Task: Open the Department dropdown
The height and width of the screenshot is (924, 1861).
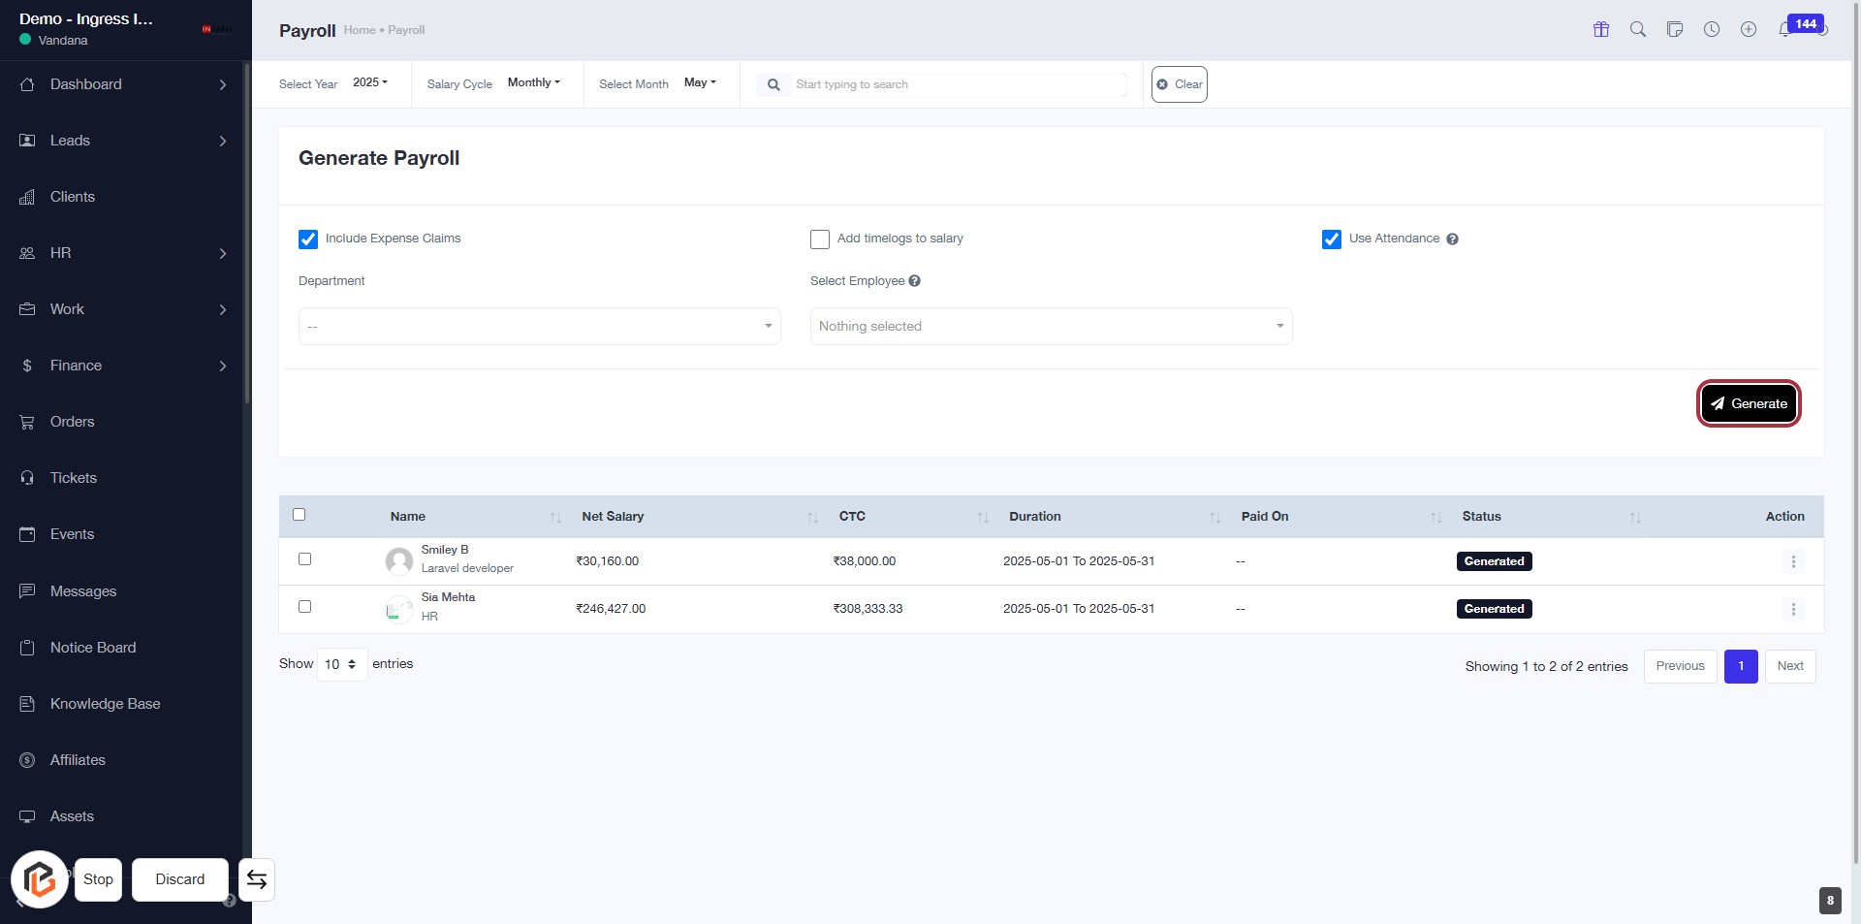Action: pos(539,327)
